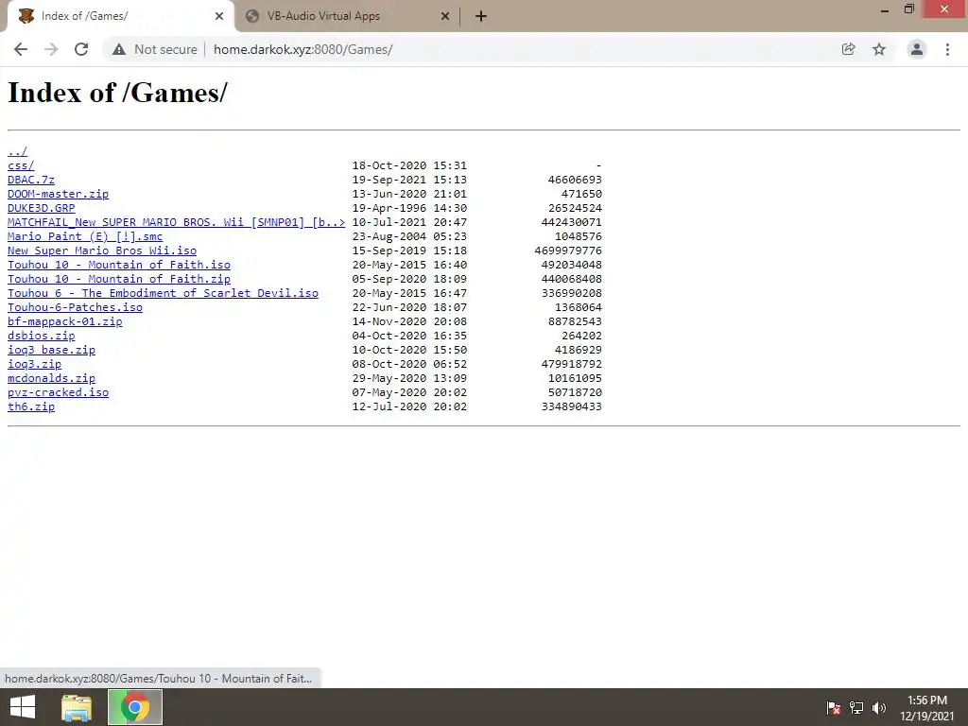Viewport: 968px width, 726px height.
Task: Click the Index of /Games/ heading
Action: (x=117, y=93)
